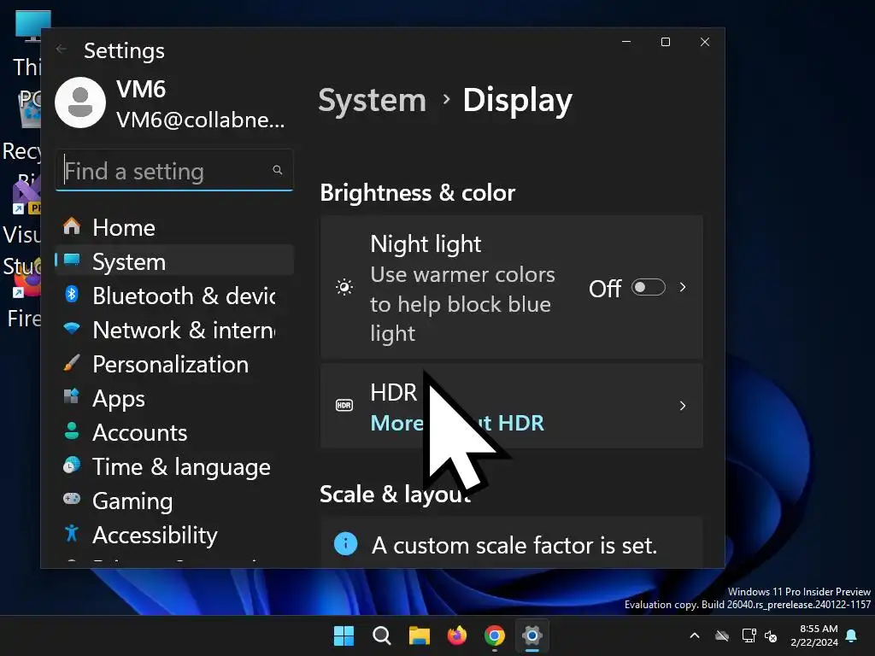Screen dimensions: 875x656
Task: Open the Home settings page
Action: [174, 227]
